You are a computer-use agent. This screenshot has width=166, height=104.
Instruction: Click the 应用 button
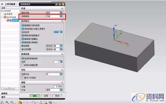coord(46,96)
